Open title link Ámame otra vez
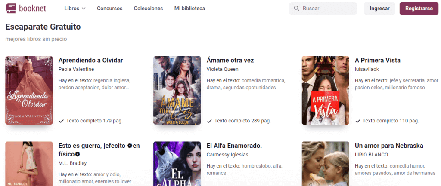The image size is (441, 186). click(x=230, y=60)
